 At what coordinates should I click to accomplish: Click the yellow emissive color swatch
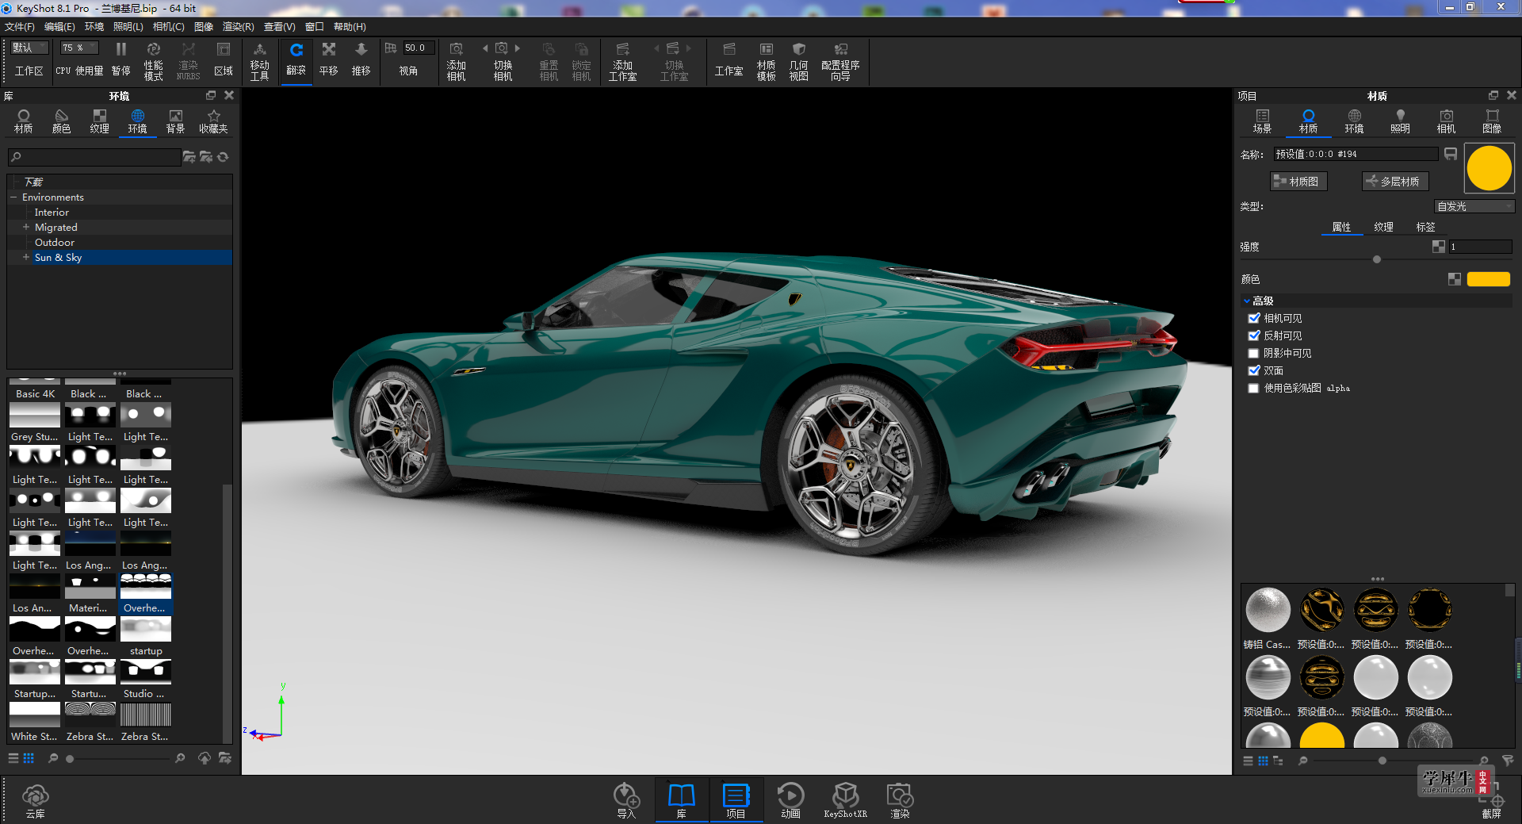[x=1488, y=279]
